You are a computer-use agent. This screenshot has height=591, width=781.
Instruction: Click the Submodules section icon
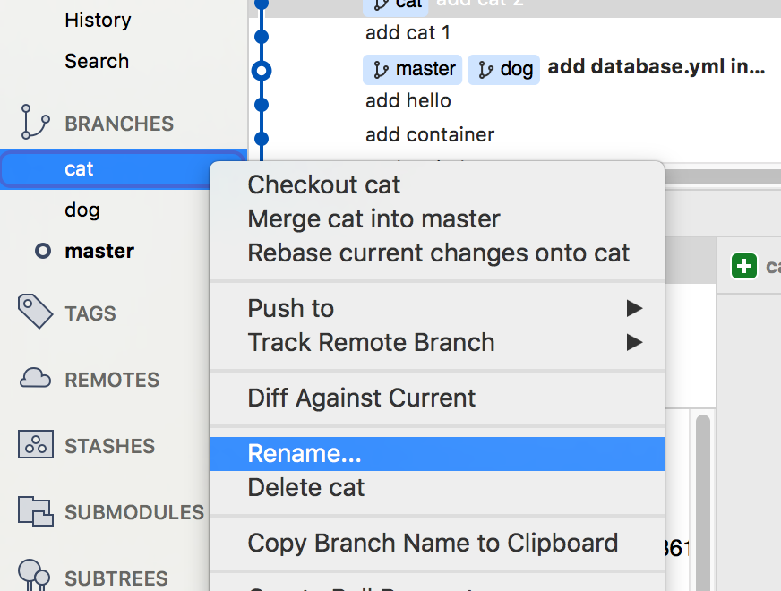pyautogui.click(x=35, y=511)
